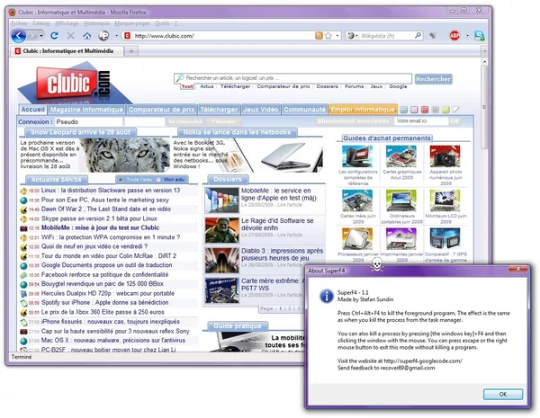The height and width of the screenshot is (418, 540).
Task: Go back with the Firefox back arrow
Action: coord(19,35)
